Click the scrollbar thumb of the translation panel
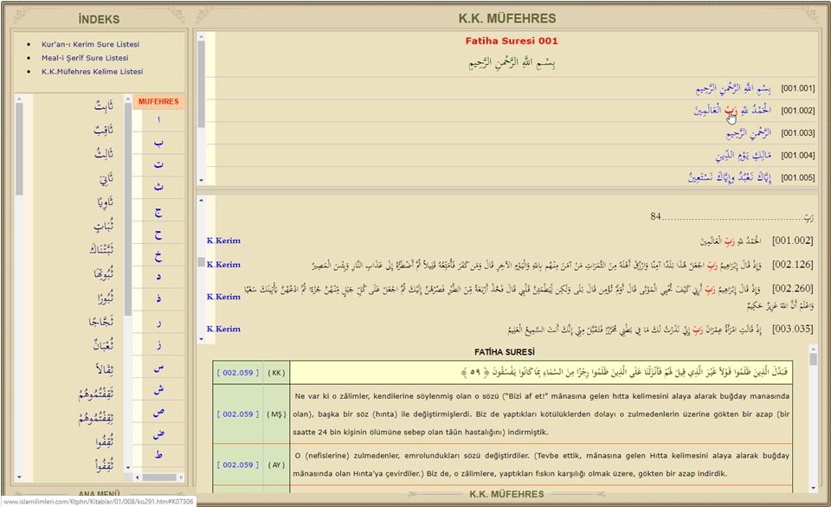The width and height of the screenshot is (831, 507). [x=814, y=359]
